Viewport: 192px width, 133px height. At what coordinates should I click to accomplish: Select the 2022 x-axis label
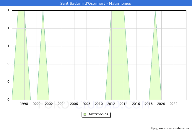coord(173,104)
